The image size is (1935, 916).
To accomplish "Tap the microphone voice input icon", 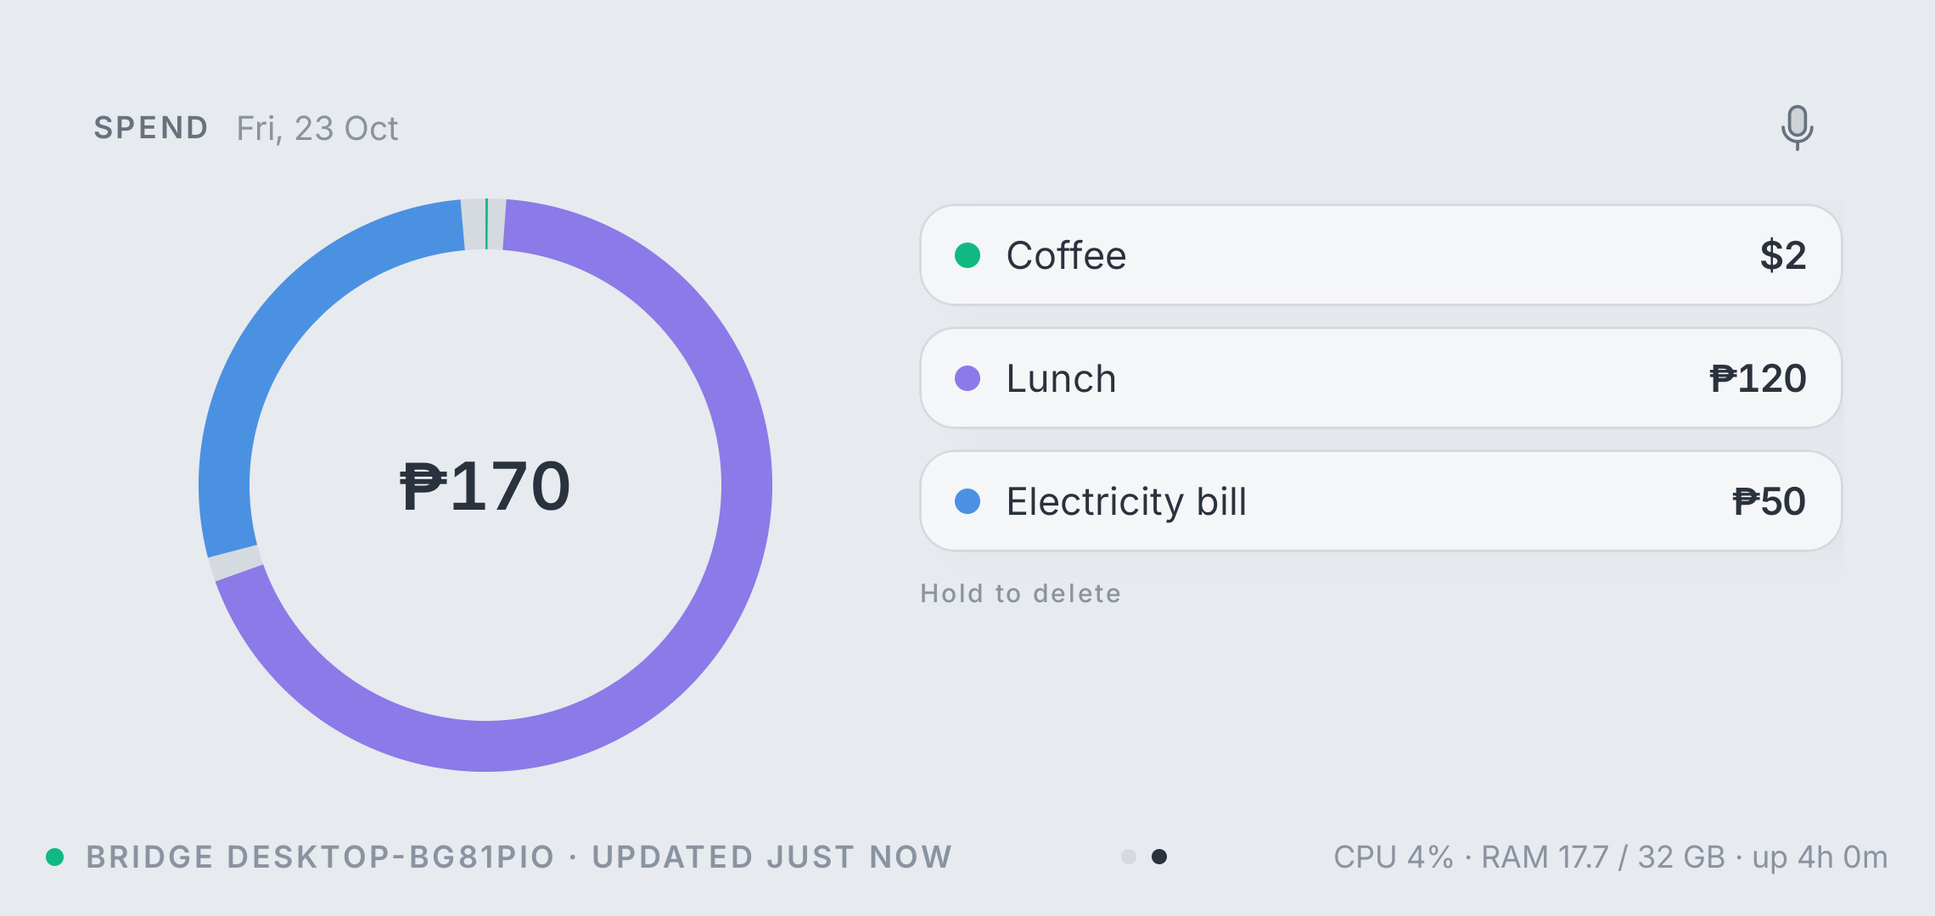I will click(1797, 128).
